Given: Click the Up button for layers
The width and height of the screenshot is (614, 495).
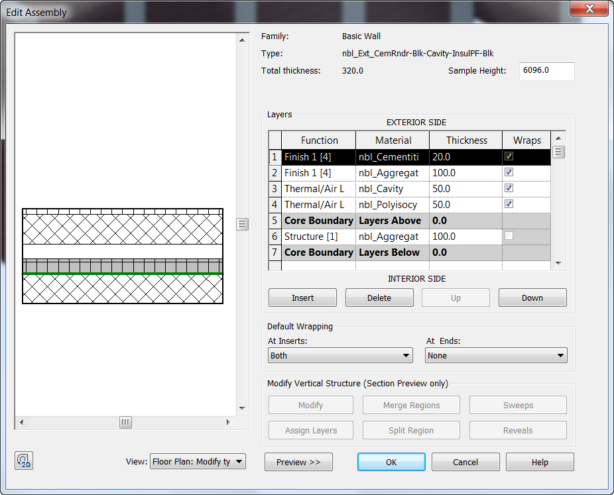Looking at the screenshot, I should 456,298.
